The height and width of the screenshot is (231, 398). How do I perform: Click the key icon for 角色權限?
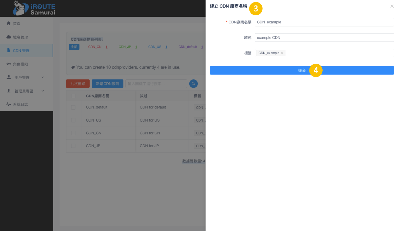(x=9, y=64)
